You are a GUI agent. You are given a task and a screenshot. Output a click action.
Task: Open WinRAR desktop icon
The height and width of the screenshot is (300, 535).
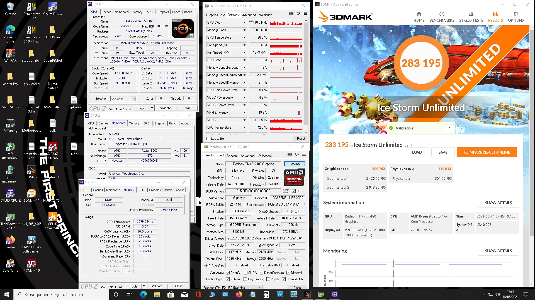click(10, 56)
